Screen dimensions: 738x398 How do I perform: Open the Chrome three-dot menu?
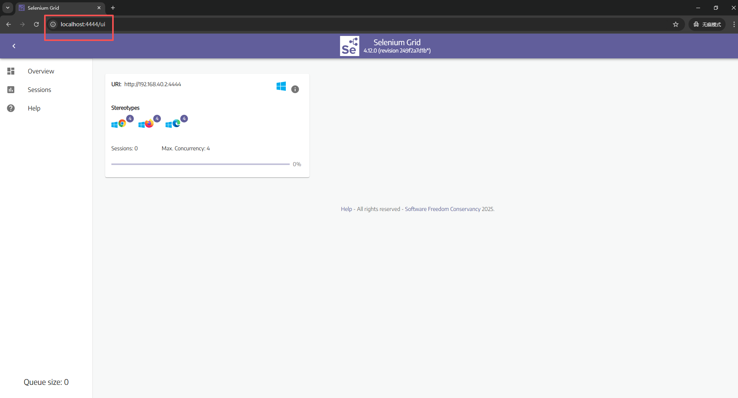(734, 24)
